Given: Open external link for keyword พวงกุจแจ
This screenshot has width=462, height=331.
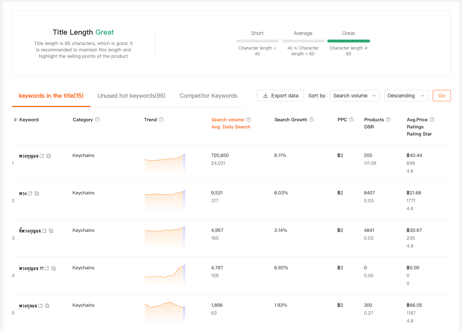Looking at the screenshot, I should pos(40,306).
